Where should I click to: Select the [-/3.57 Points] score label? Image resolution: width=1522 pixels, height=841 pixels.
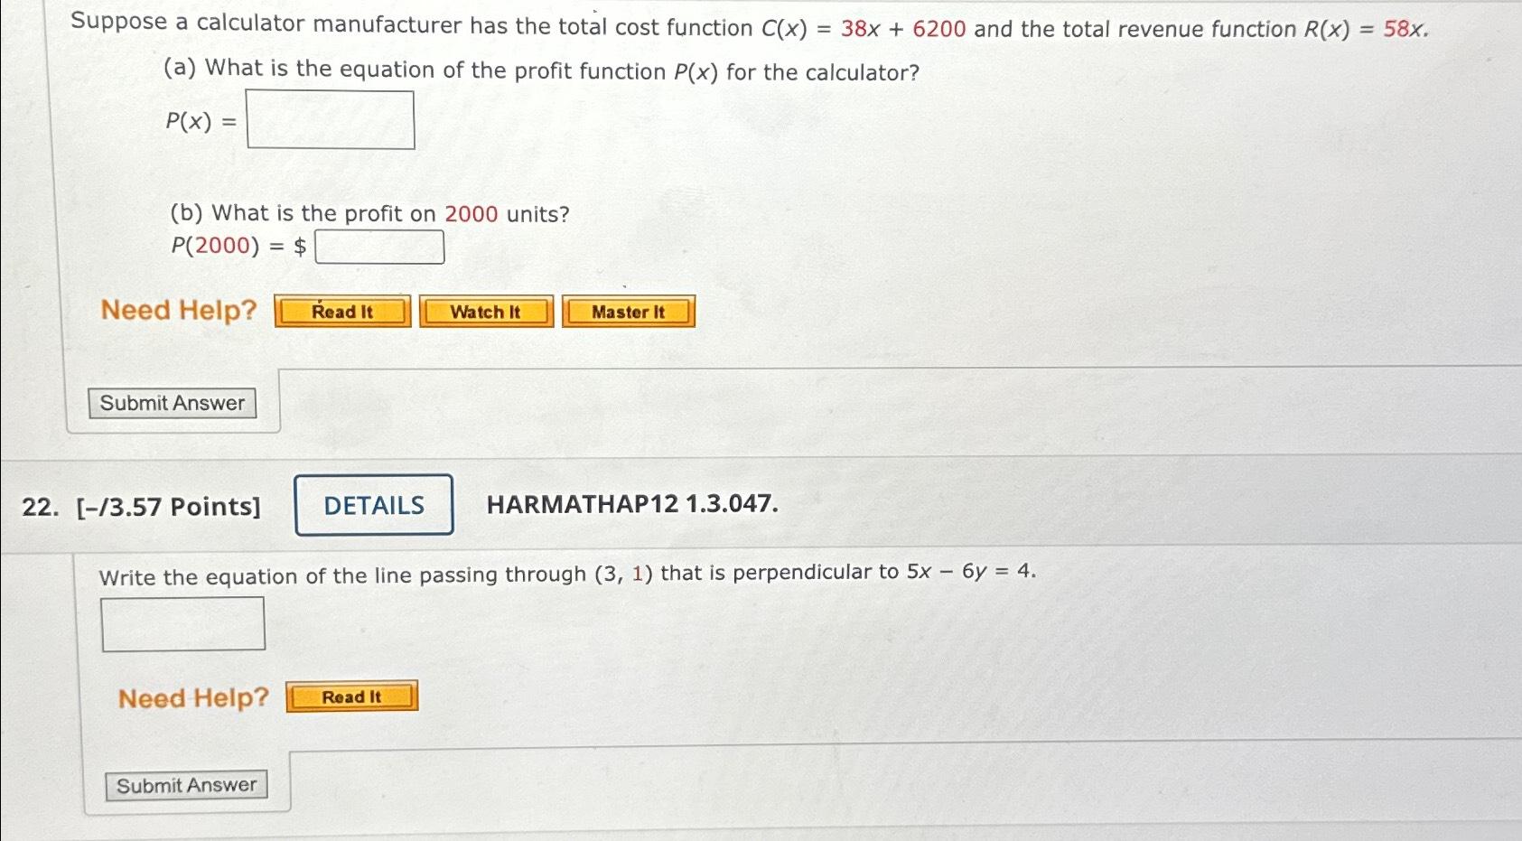169,506
